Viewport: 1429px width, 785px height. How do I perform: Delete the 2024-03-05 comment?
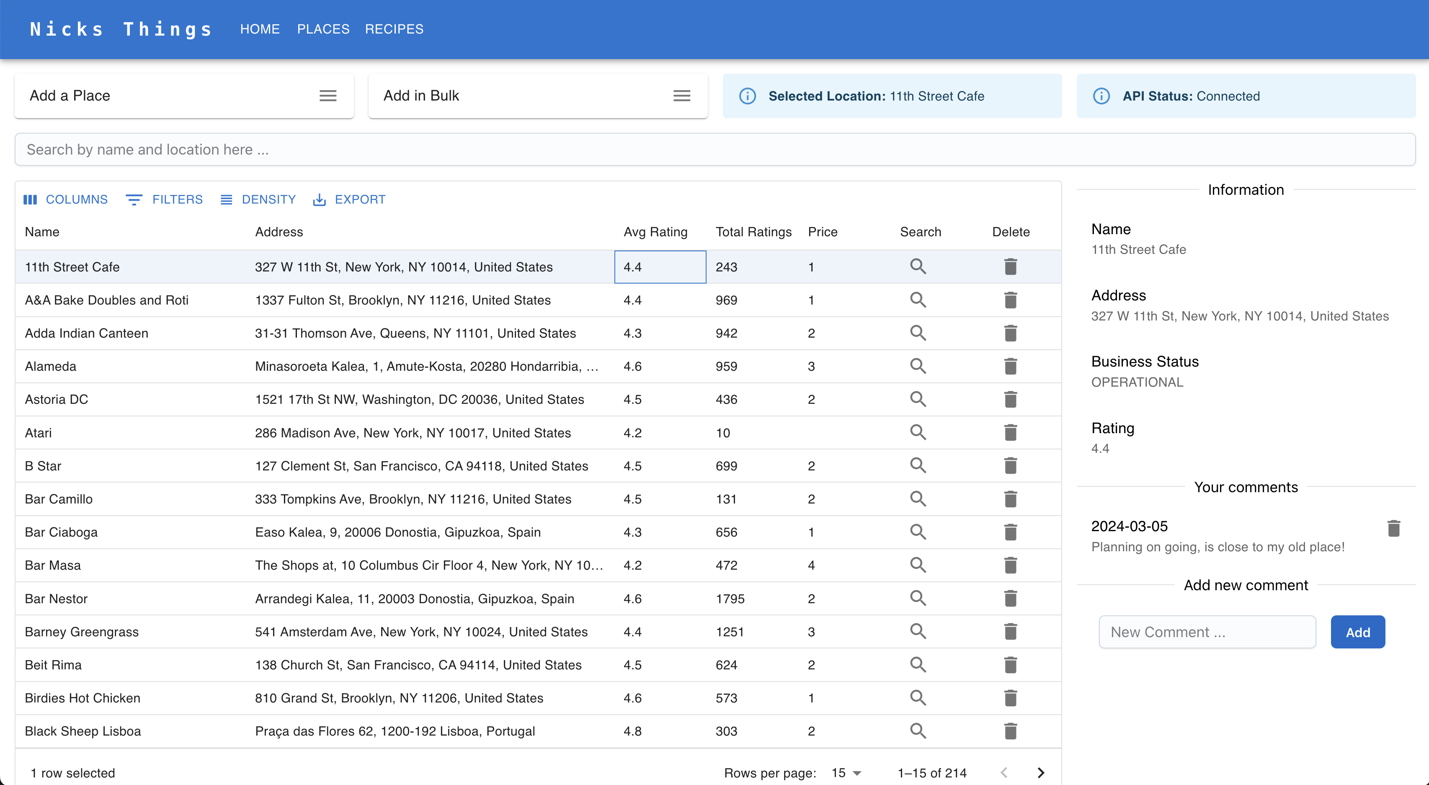click(x=1393, y=528)
